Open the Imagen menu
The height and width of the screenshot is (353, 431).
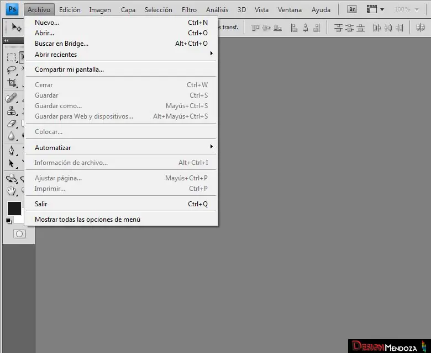100,9
